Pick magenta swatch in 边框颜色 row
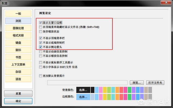173x108 pixels. click(x=125, y=97)
